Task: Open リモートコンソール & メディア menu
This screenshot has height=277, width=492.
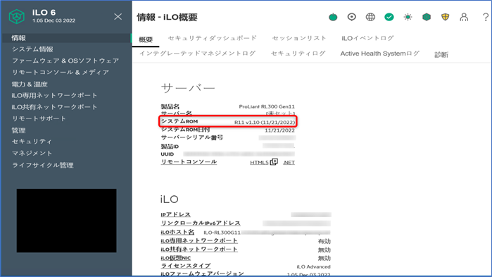Action: tap(61, 72)
